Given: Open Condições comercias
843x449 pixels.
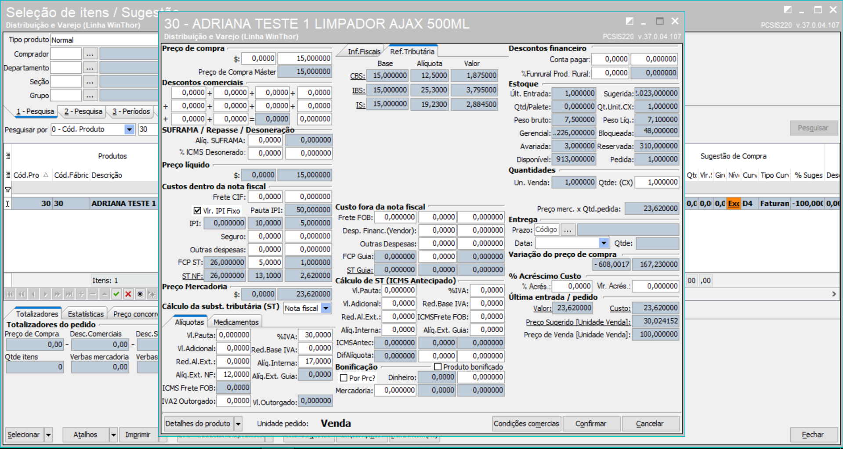Looking at the screenshot, I should 526,424.
